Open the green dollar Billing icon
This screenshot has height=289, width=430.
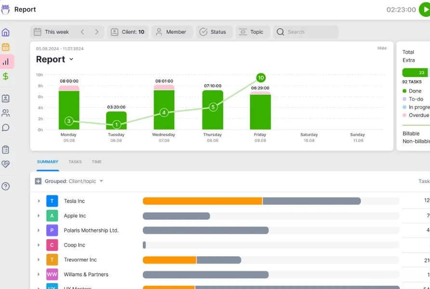[5, 76]
